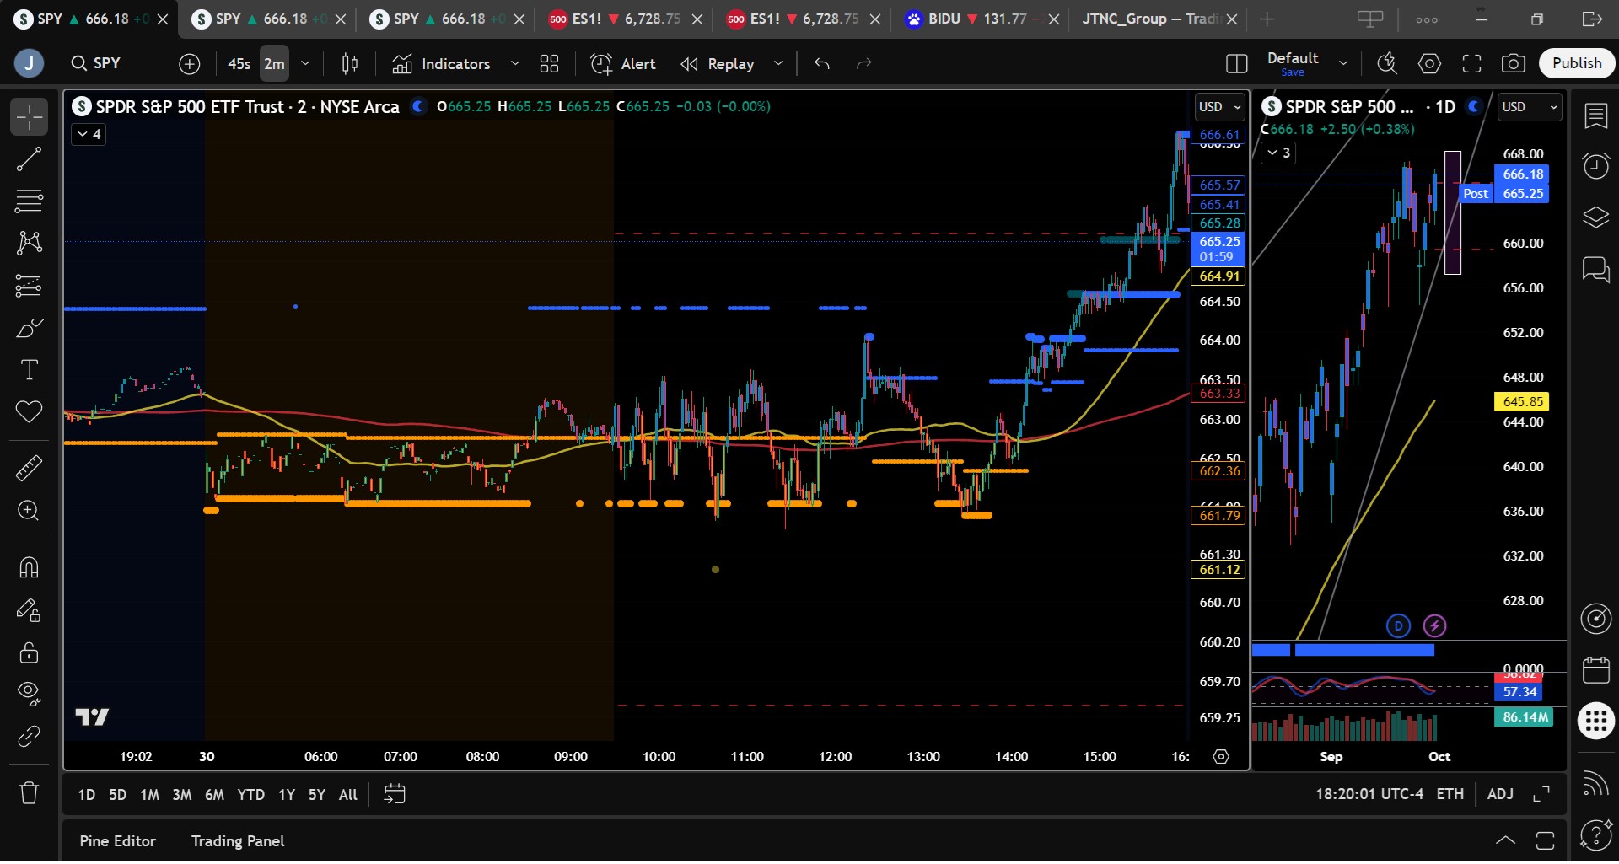The width and height of the screenshot is (1619, 864).
Task: Open the chart layout setup selector
Action: (x=1236, y=63)
